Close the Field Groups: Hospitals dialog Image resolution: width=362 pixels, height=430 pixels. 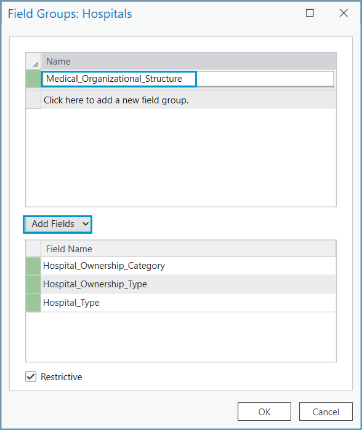pos(344,13)
